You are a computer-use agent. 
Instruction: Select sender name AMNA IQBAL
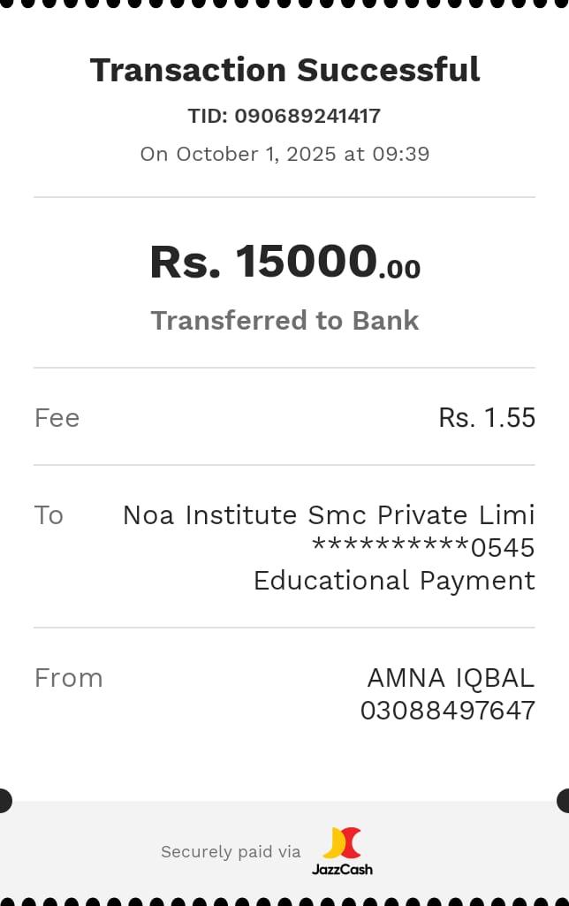(x=451, y=678)
